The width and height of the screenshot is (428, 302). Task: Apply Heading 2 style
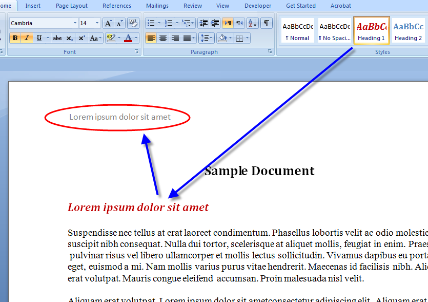click(409, 30)
